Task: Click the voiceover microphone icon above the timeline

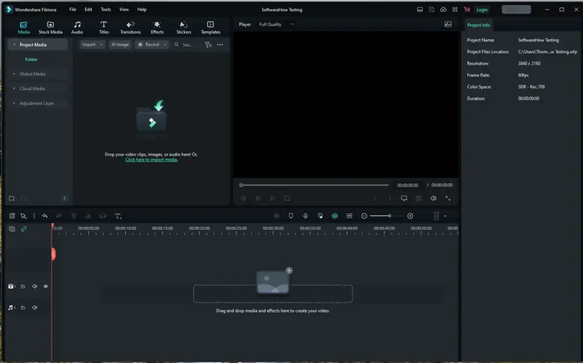Action: pyautogui.click(x=305, y=216)
